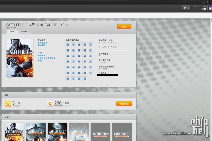The image size is (212, 141).
Task: Click the 玩本游戏的好友 heading
Action: 72,40
